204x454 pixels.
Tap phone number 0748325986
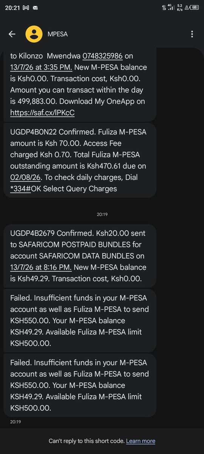click(x=103, y=56)
